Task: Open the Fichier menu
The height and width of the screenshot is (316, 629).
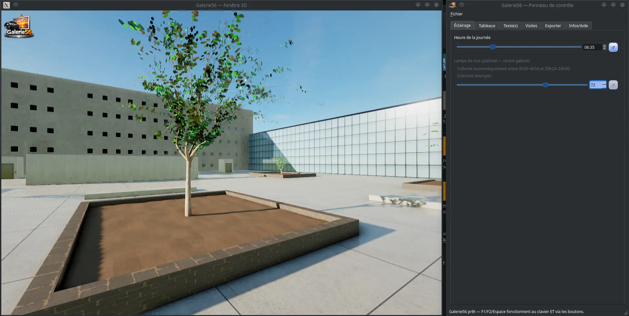Action: click(456, 14)
